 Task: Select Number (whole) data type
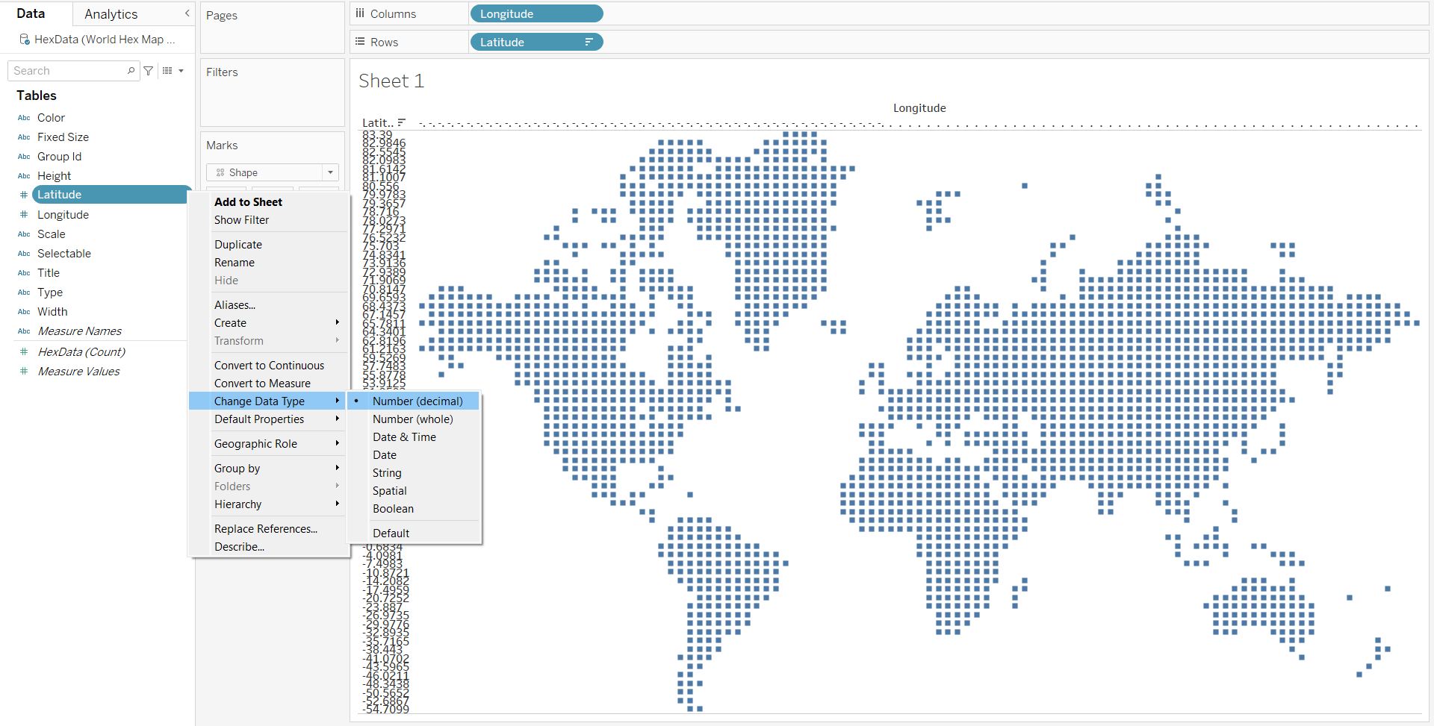tap(413, 419)
